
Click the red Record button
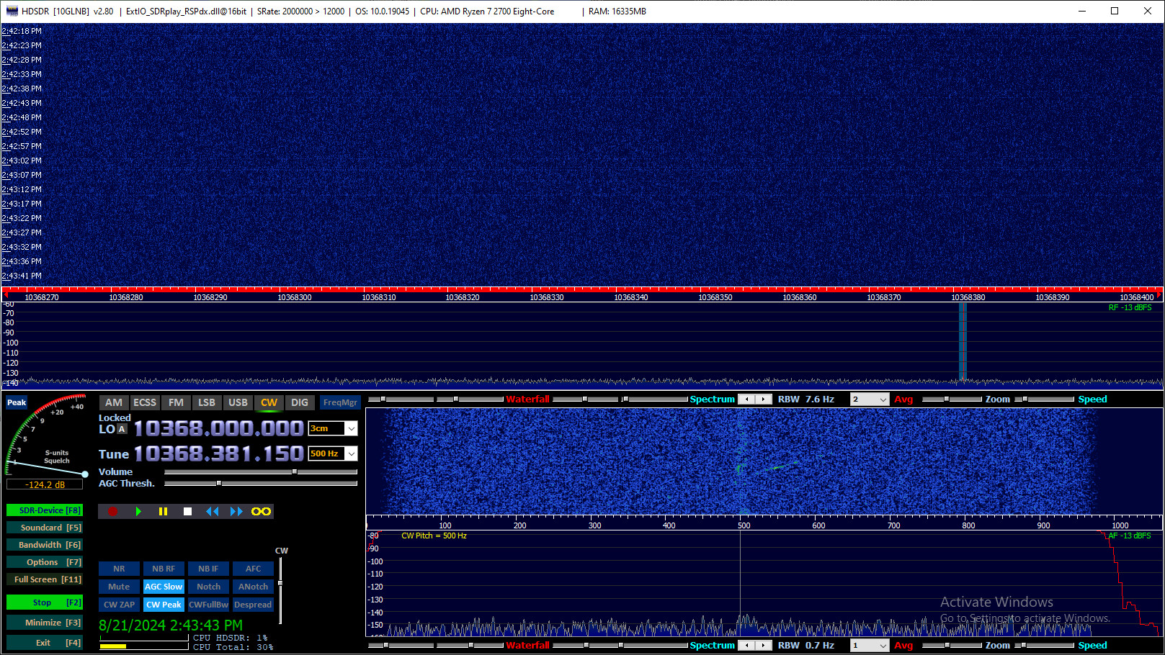112,512
